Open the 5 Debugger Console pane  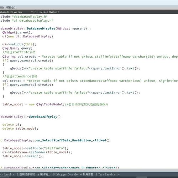point(65,174)
